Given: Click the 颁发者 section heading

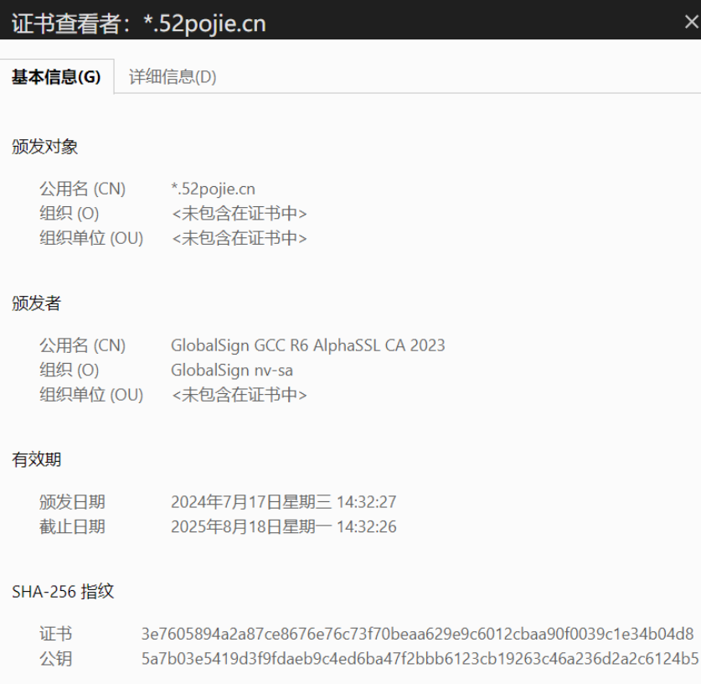Looking at the screenshot, I should tap(37, 303).
